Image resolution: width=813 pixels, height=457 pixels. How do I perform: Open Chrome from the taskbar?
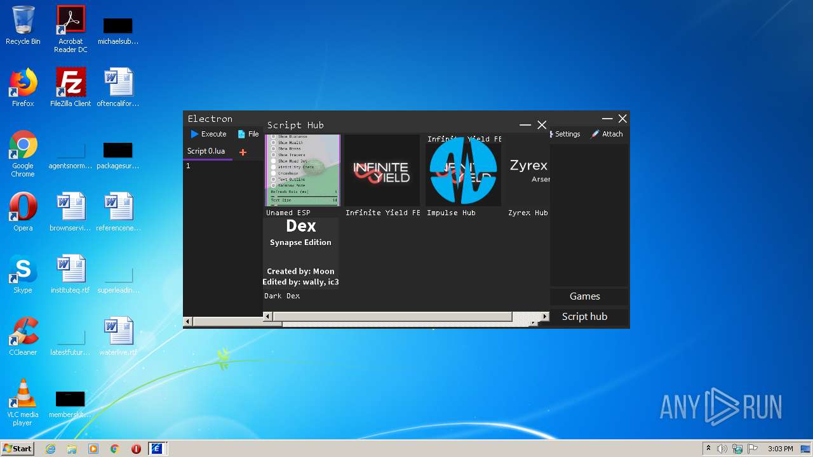click(x=115, y=449)
